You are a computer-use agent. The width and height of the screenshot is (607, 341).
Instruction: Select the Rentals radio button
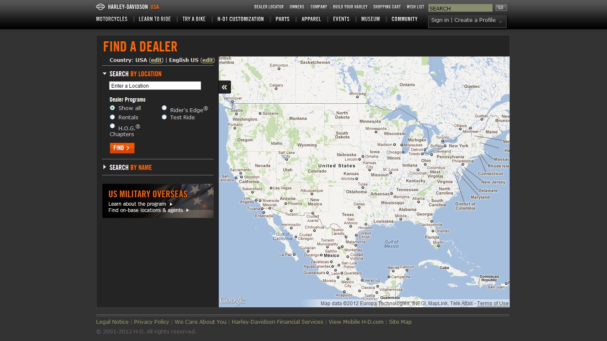112,117
